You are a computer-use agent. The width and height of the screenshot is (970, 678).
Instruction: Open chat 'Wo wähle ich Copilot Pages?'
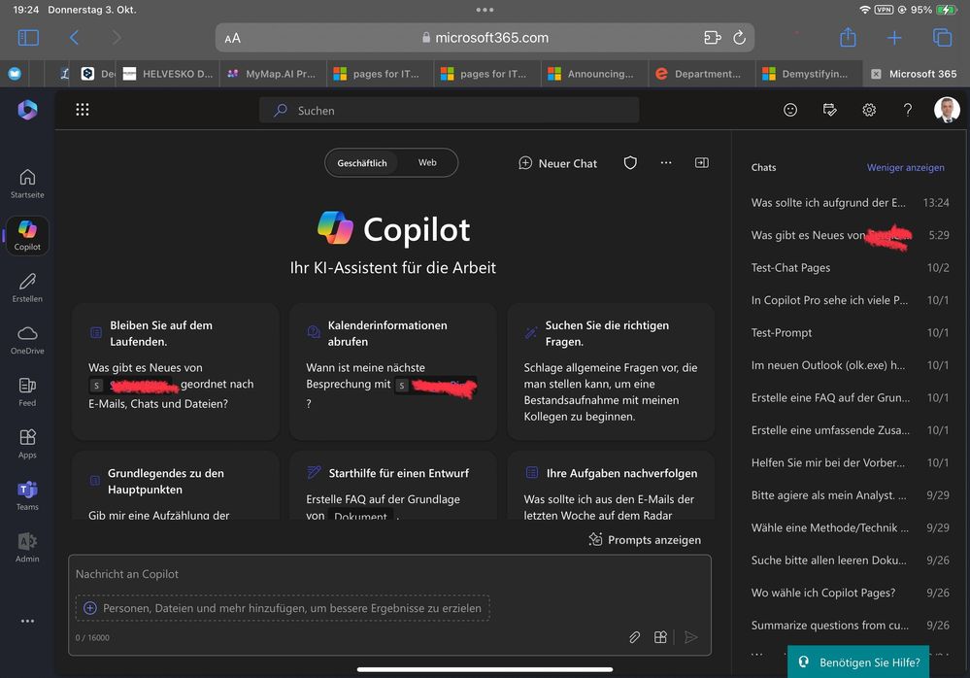click(x=850, y=593)
